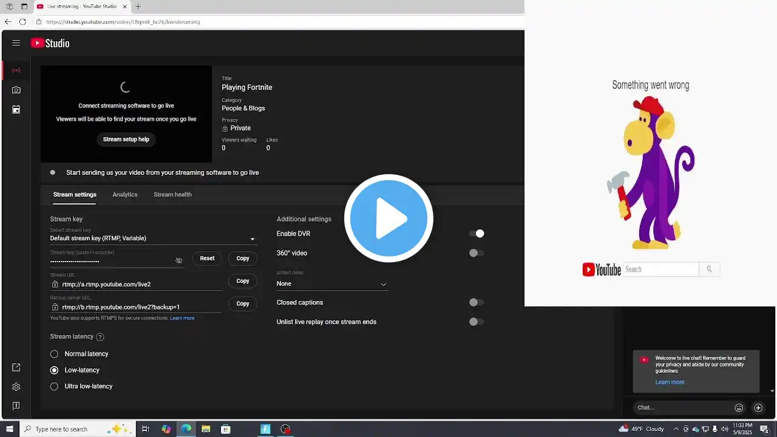This screenshot has height=437, width=777.
Task: Click the Stream latency help question mark
Action: coord(100,337)
